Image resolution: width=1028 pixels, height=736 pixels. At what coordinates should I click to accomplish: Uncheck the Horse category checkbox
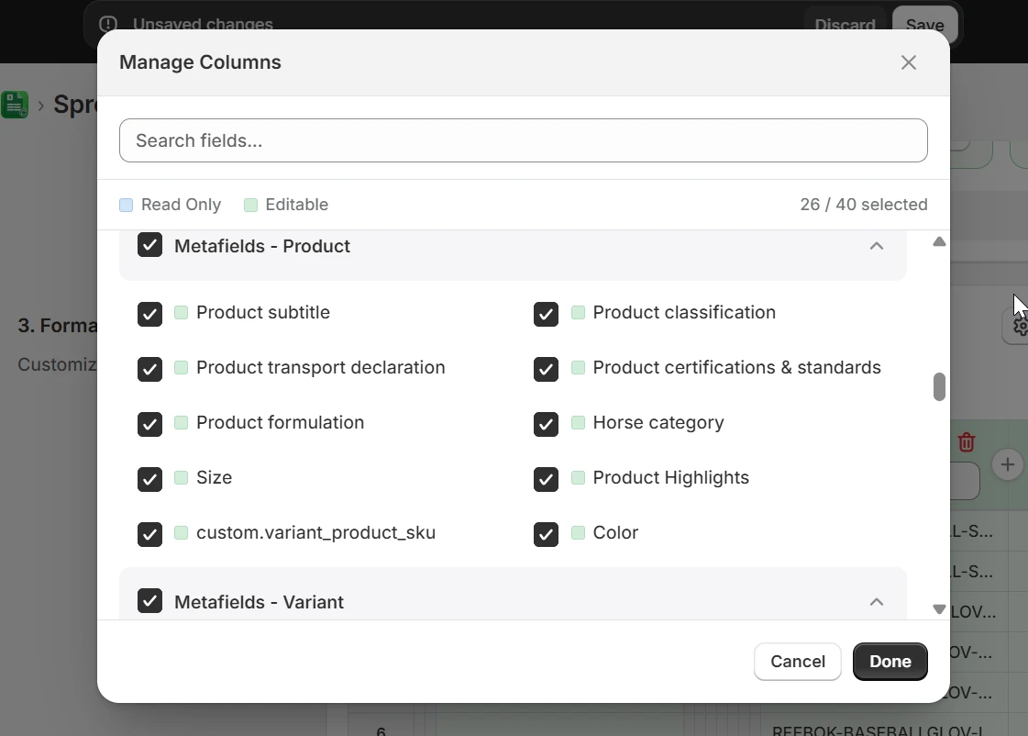546,424
